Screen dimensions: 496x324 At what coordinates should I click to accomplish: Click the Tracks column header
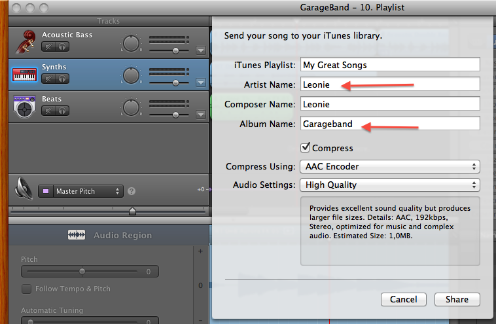pyautogui.click(x=108, y=21)
